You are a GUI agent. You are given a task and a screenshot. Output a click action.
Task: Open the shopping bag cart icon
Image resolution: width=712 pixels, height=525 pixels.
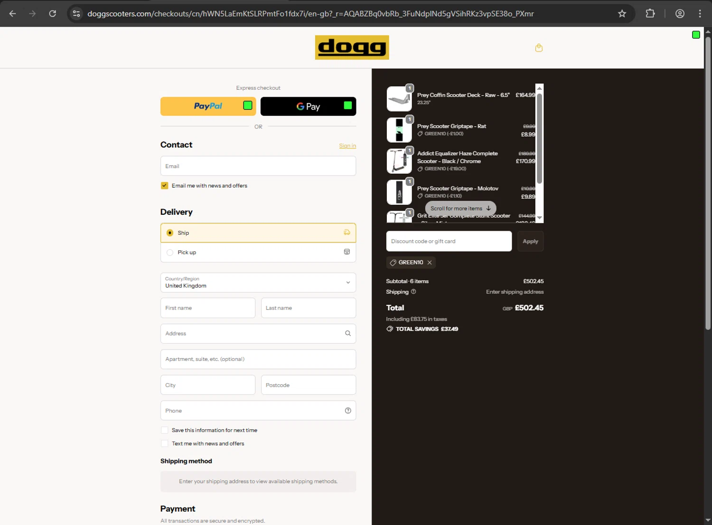(x=539, y=47)
